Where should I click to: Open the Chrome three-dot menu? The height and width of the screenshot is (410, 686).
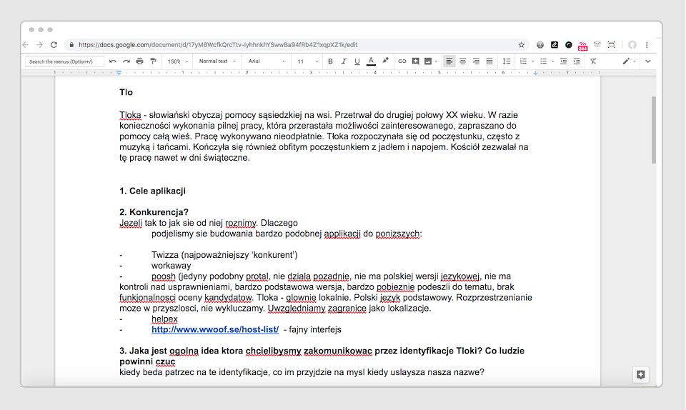[x=647, y=44]
